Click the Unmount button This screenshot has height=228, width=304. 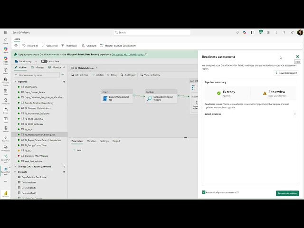click(x=89, y=46)
